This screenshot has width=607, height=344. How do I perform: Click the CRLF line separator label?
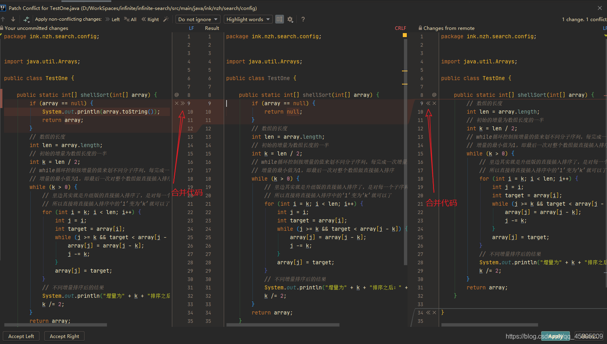click(400, 28)
